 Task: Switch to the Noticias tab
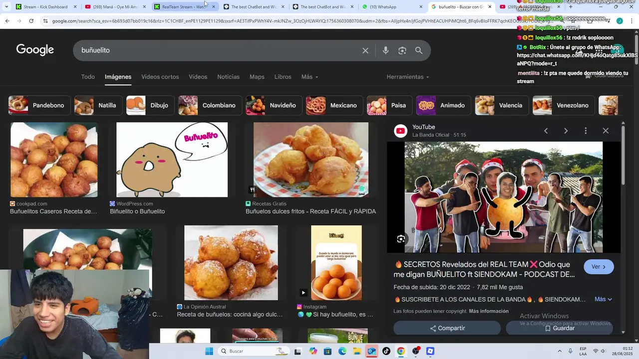(x=228, y=77)
